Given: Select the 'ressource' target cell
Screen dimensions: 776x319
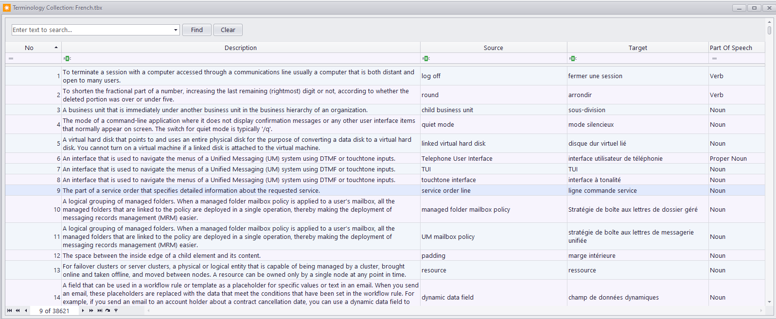Looking at the screenshot, I should click(x=638, y=270).
